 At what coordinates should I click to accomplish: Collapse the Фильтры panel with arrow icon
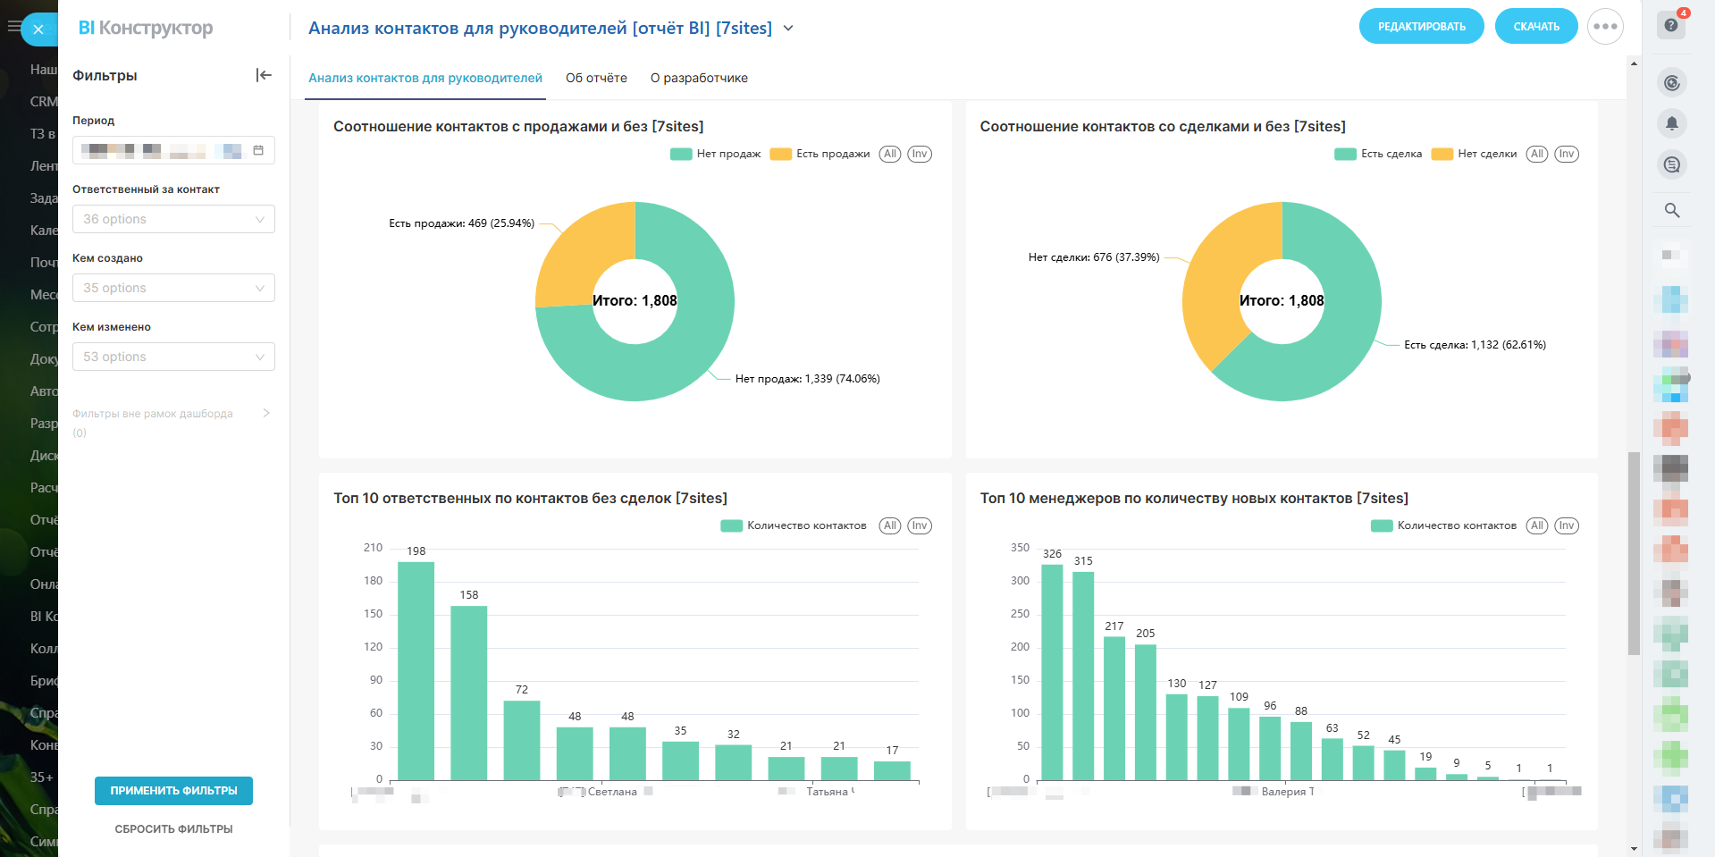264,75
